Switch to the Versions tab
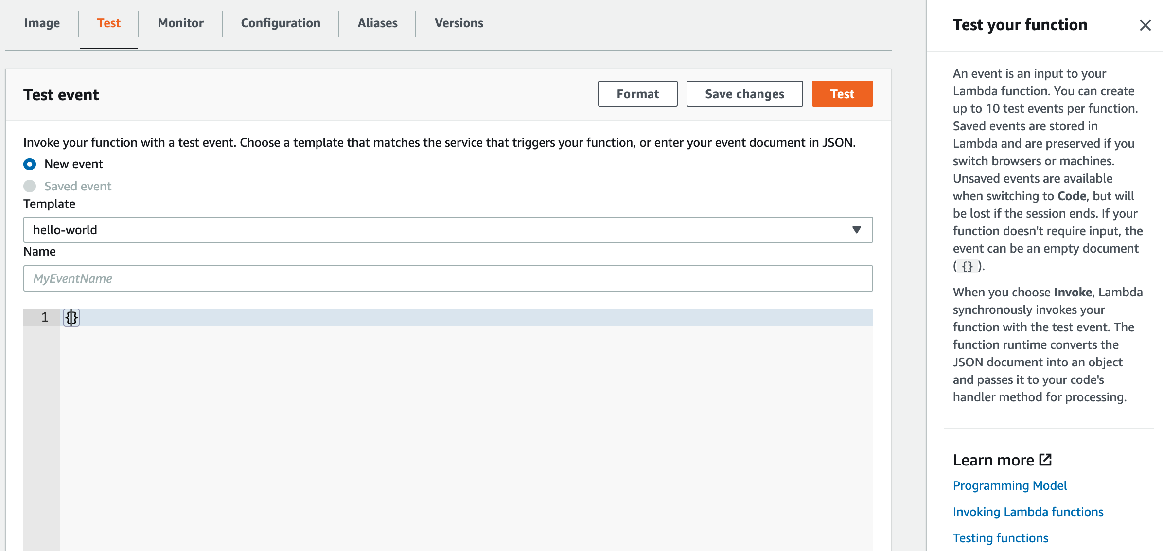Screen dimensions: 1163x551 tap(458, 23)
